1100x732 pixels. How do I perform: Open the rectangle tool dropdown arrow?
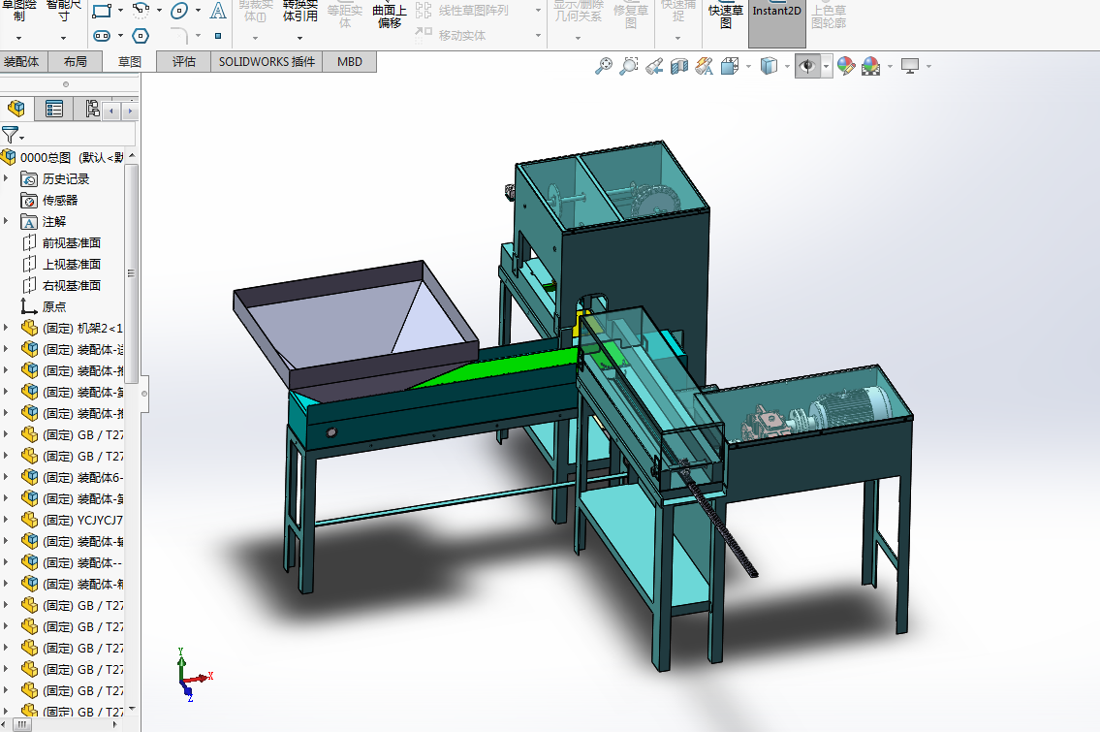point(121,11)
